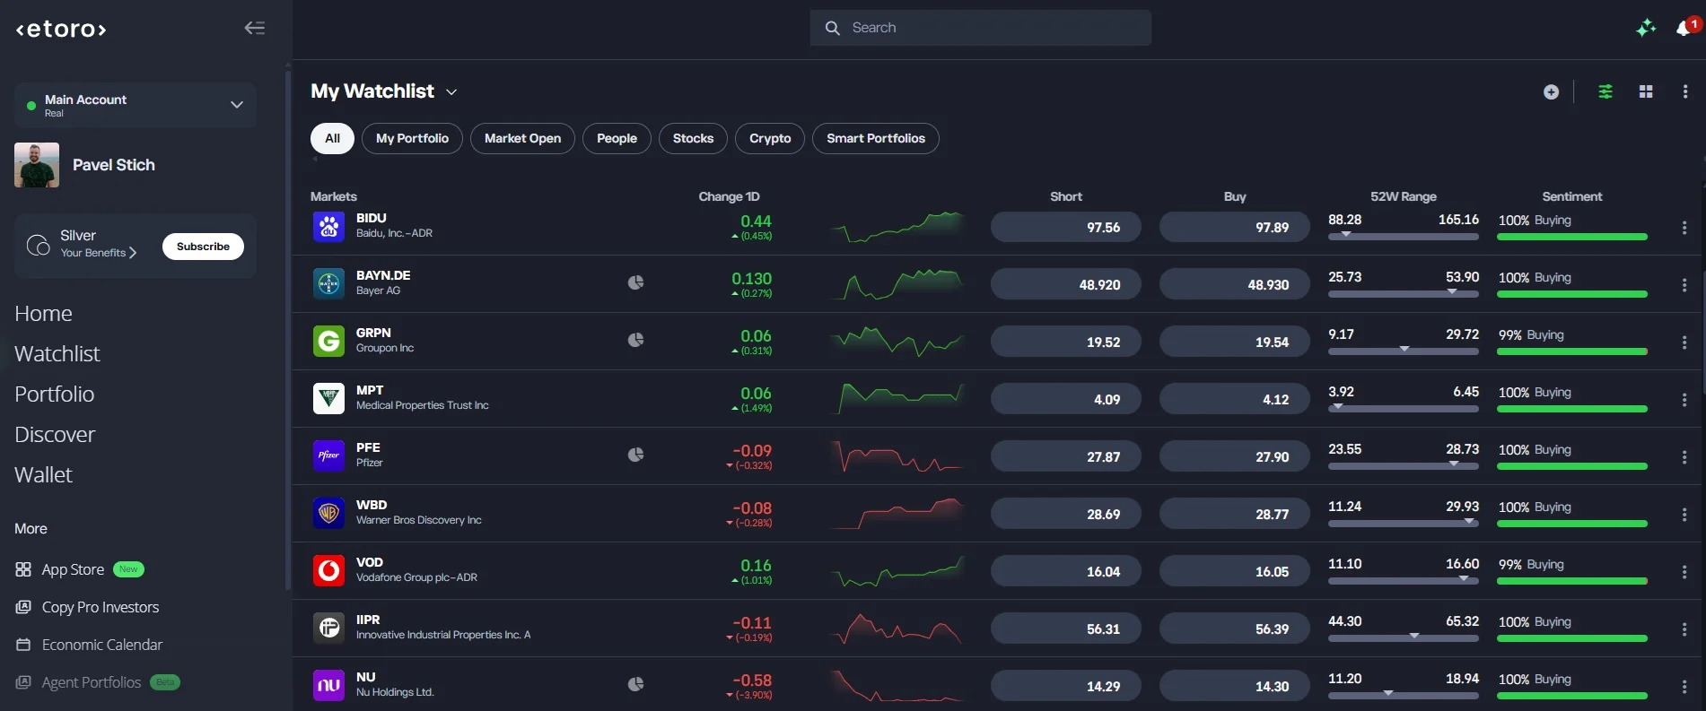Click the eToro logo
1706x711 pixels.
[x=61, y=29]
